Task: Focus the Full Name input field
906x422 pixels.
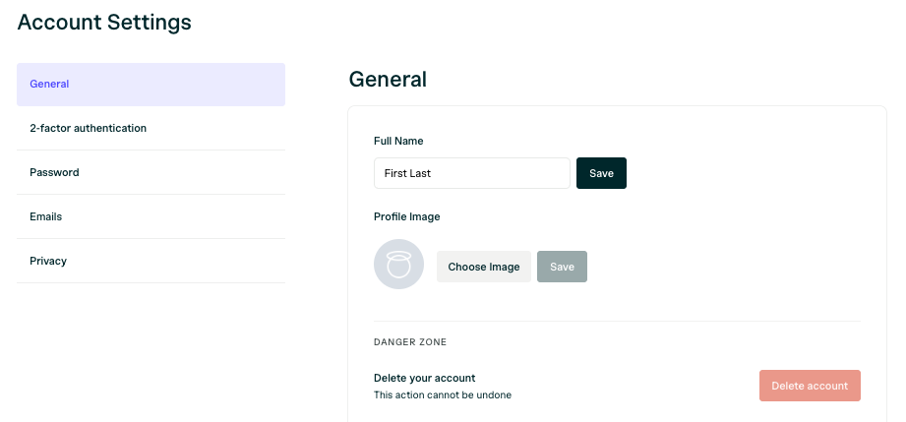Action: click(472, 173)
